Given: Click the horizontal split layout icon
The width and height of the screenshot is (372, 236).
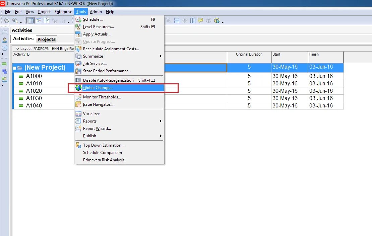Looking at the screenshot, I should click(x=177, y=21).
